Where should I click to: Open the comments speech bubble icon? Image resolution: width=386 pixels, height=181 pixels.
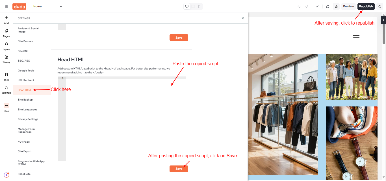point(328,6)
